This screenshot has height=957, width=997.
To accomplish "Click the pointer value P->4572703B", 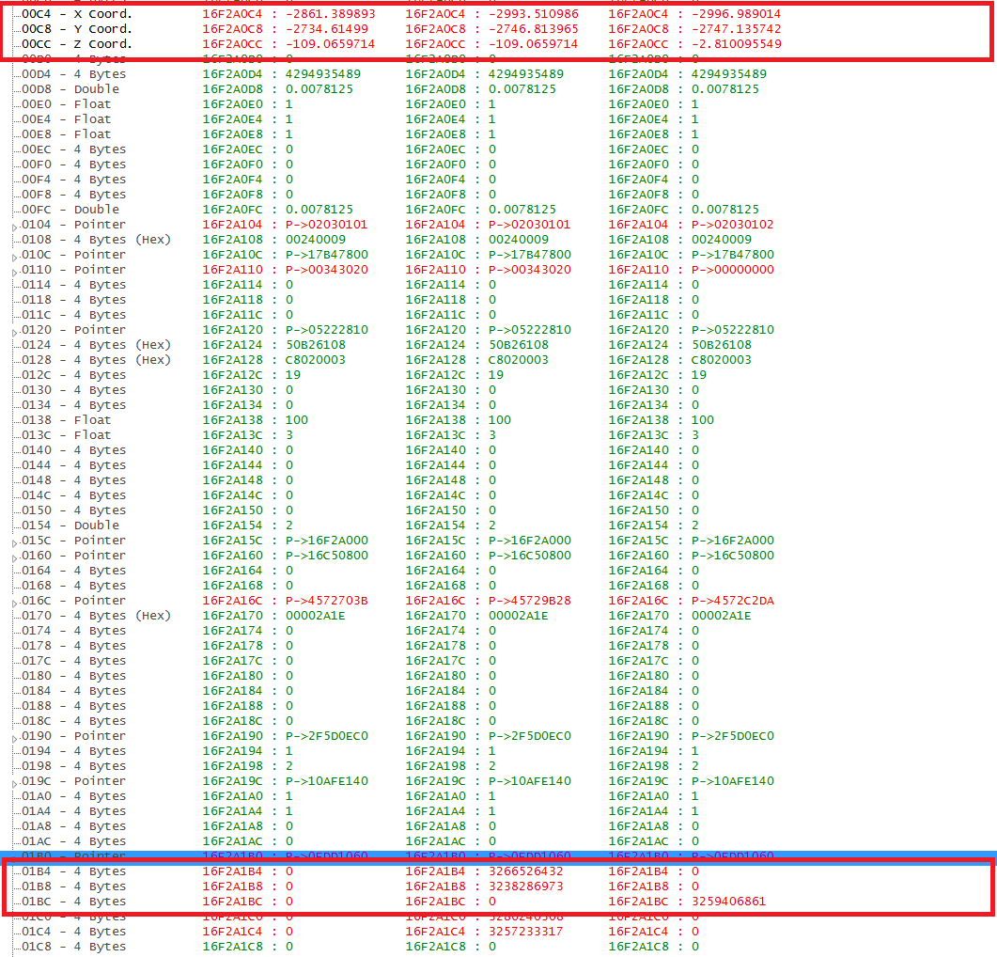I will [x=327, y=601].
